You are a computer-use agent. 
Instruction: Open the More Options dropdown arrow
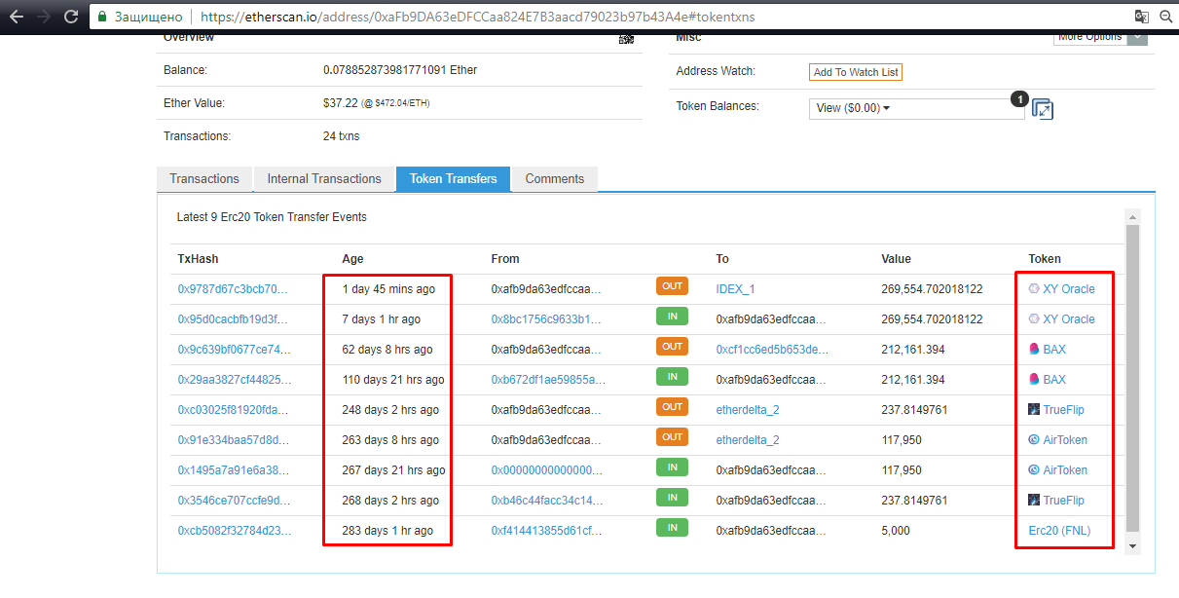[x=1137, y=38]
